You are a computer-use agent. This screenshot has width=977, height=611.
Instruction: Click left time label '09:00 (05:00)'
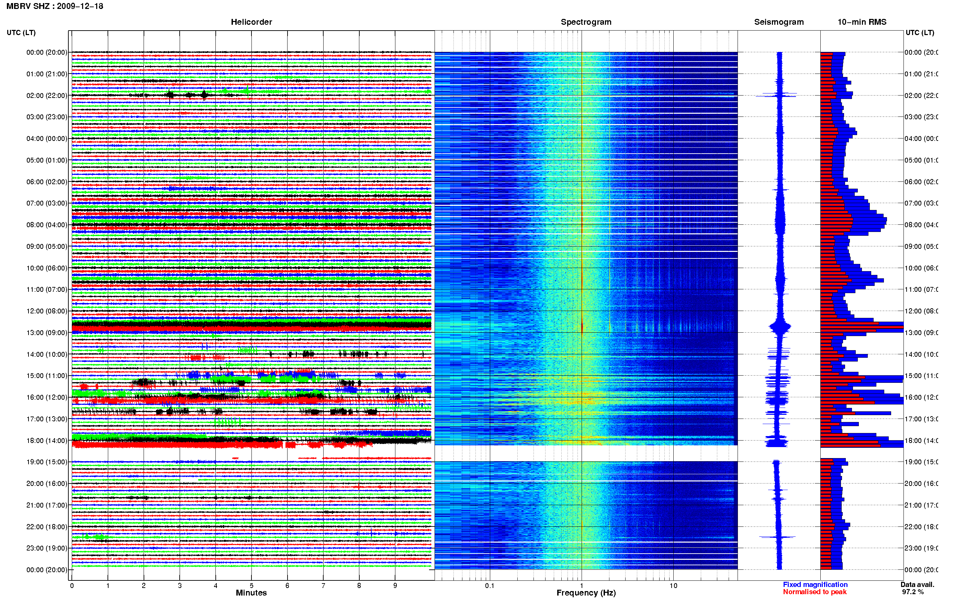pos(47,246)
